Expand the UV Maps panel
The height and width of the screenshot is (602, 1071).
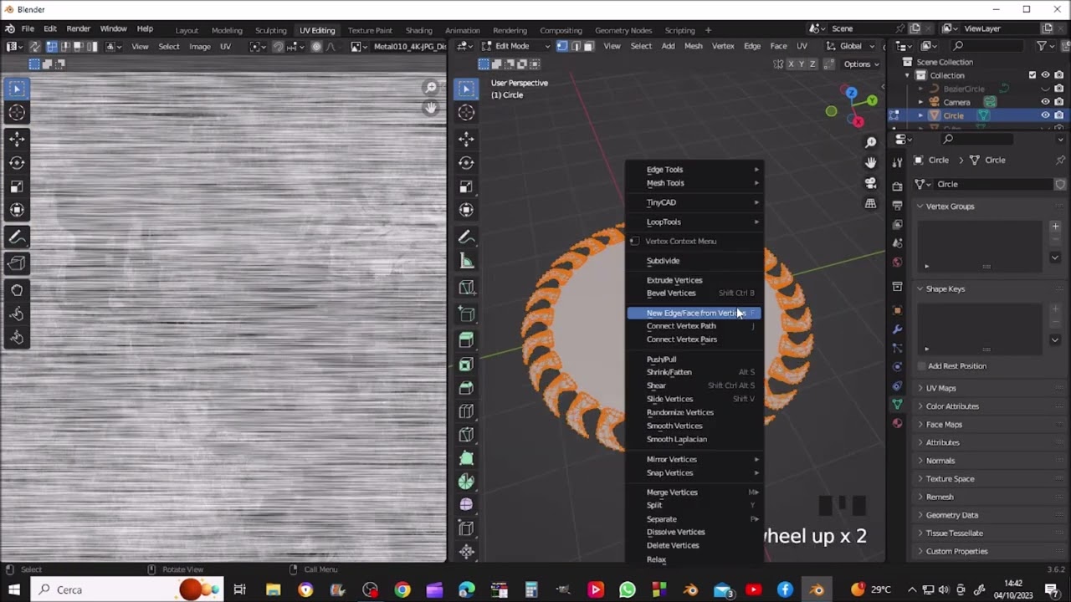[x=940, y=388]
